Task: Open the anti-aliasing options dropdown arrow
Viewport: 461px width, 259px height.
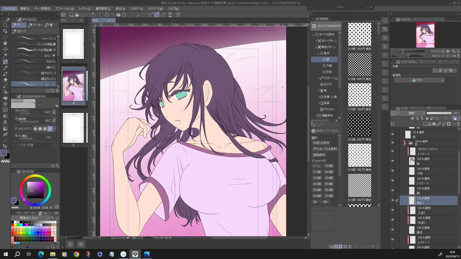Action: coord(53,129)
